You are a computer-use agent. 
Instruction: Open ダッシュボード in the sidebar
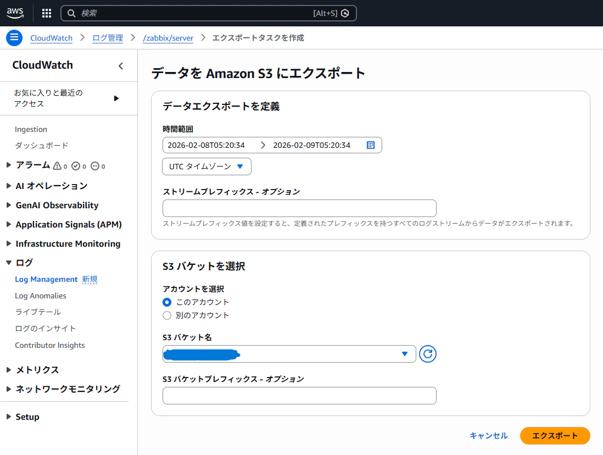[42, 146]
